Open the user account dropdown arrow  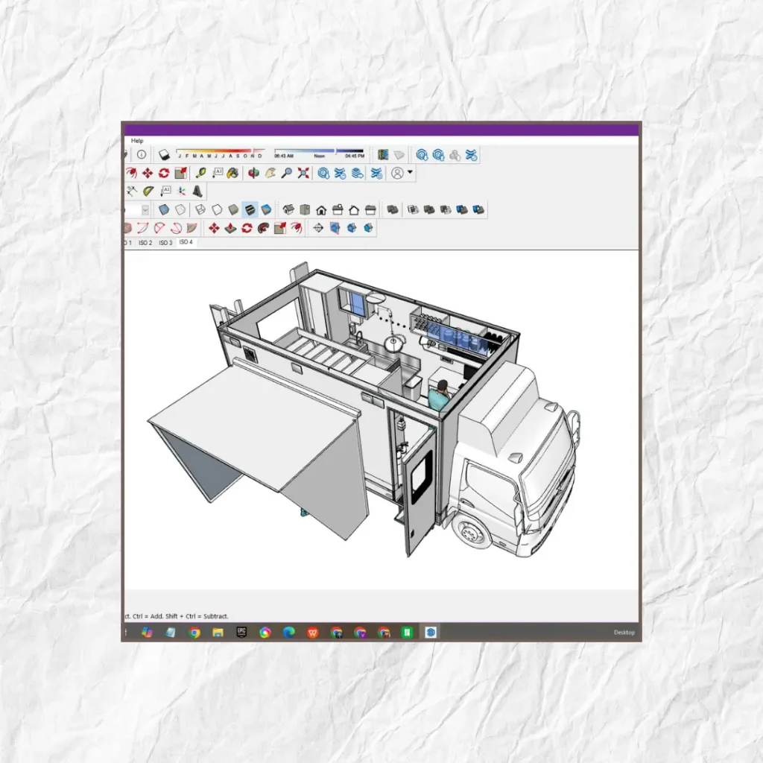[411, 173]
